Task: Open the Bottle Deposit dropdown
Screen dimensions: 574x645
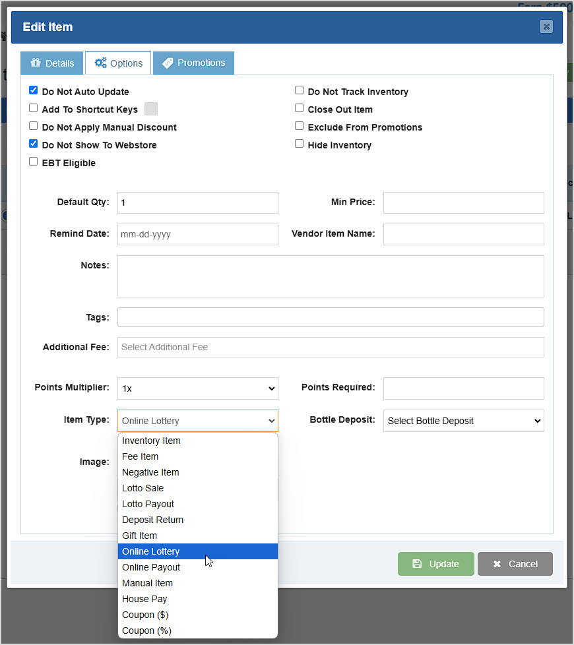Action: [463, 421]
